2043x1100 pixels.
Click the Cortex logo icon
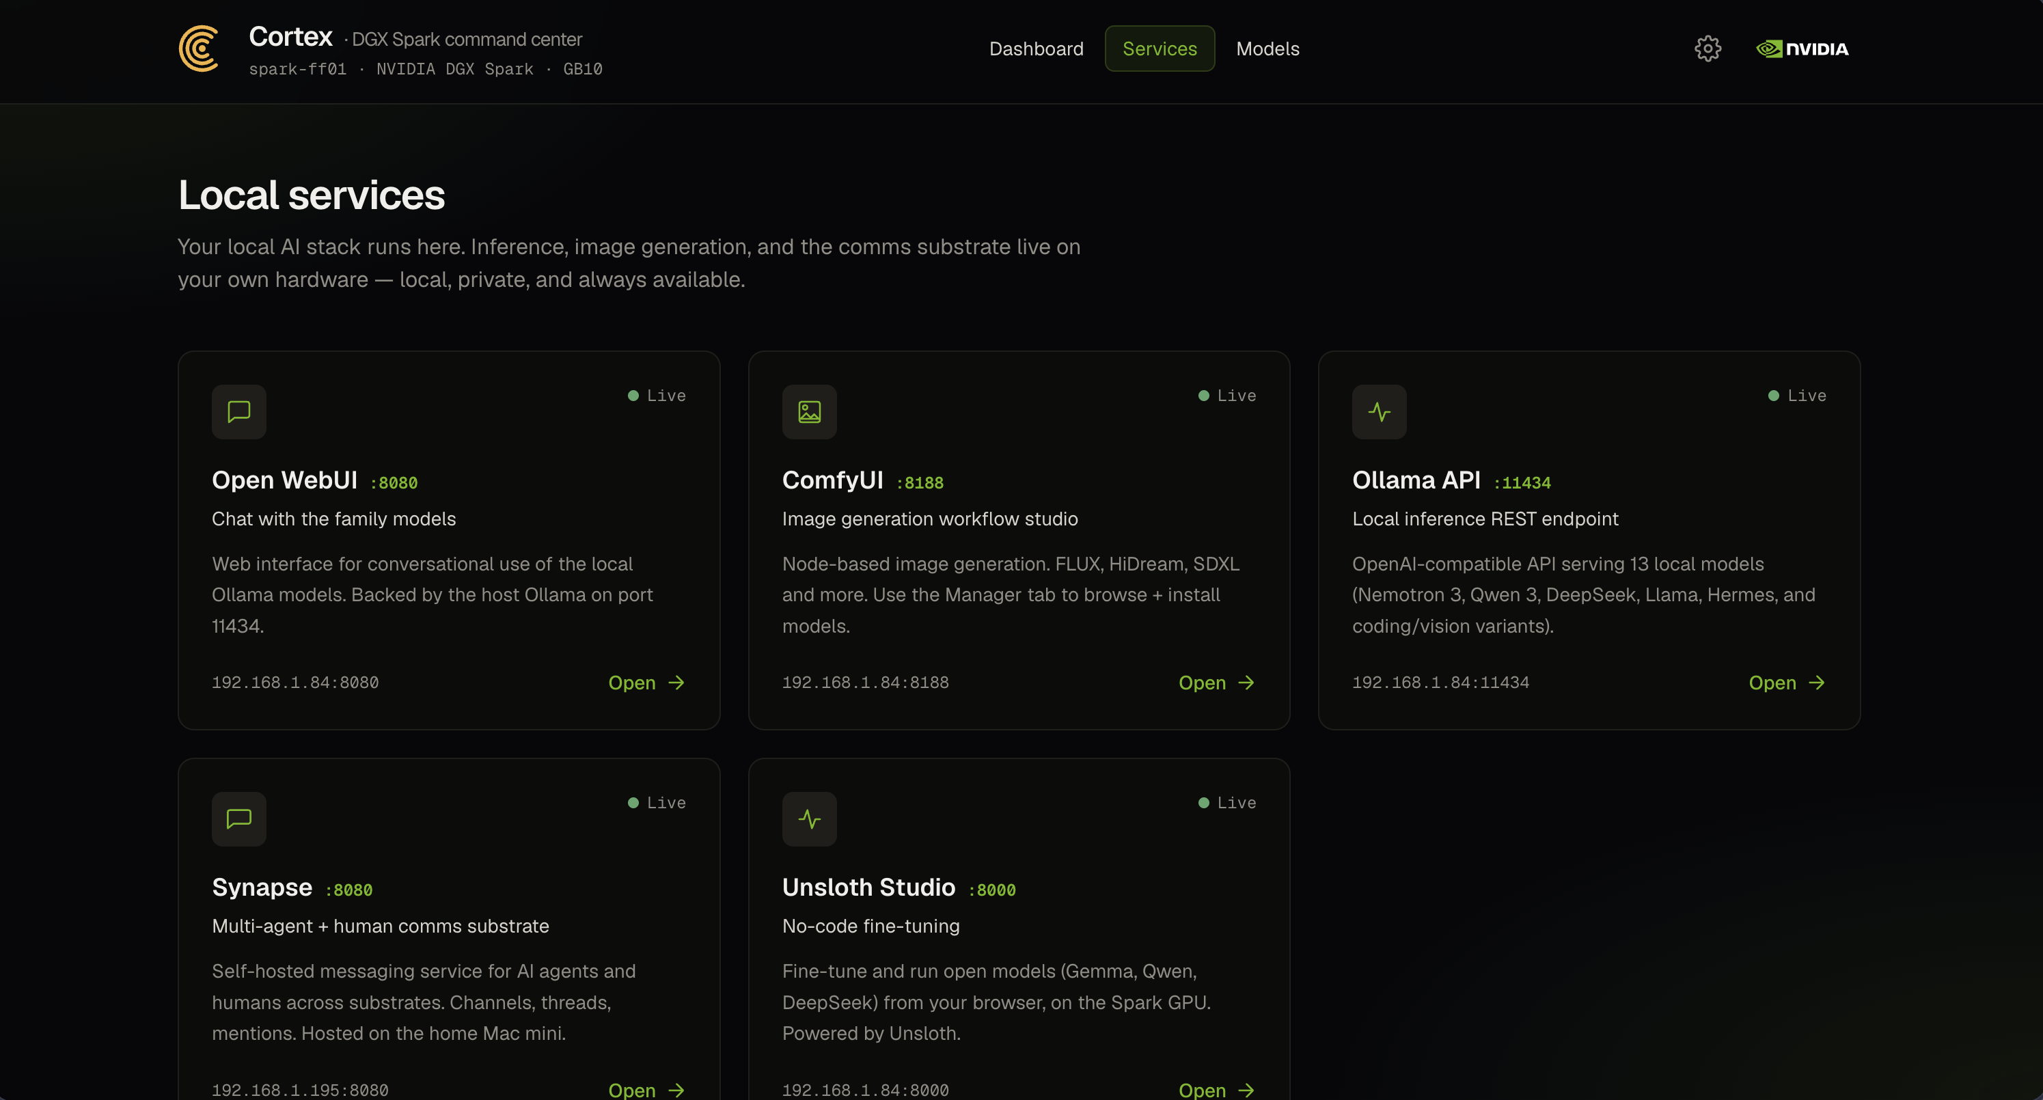(199, 49)
